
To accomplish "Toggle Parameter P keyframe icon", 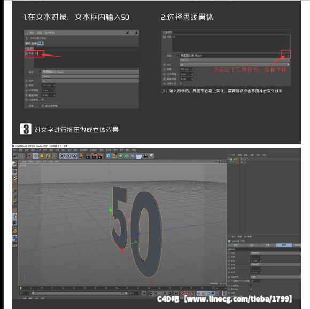I will 213,294.
